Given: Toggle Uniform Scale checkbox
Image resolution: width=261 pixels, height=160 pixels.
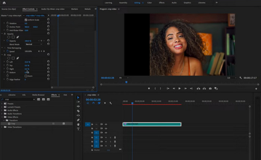Looking at the screenshot, I should (x=26, y=20).
